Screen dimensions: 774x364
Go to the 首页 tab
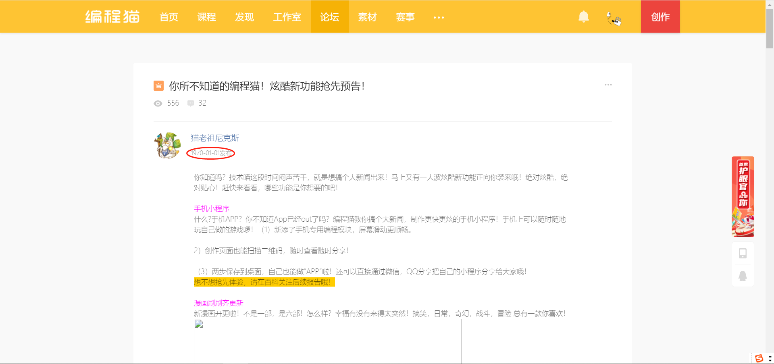(169, 17)
